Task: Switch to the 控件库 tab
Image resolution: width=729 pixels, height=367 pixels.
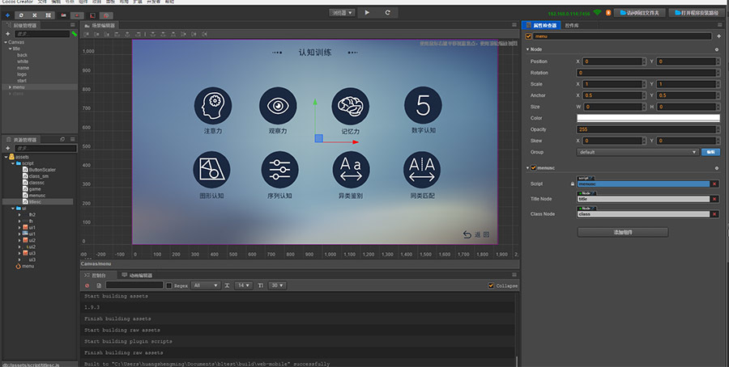Action: pos(572,25)
